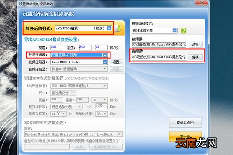
Task: Click the AVI frame rate field showing 25
Action: [101, 48]
